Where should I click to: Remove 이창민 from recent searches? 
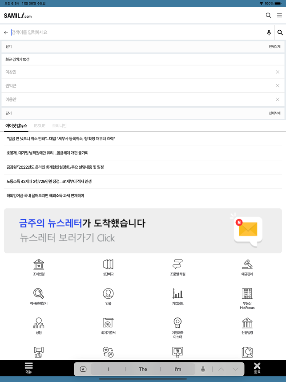278,72
